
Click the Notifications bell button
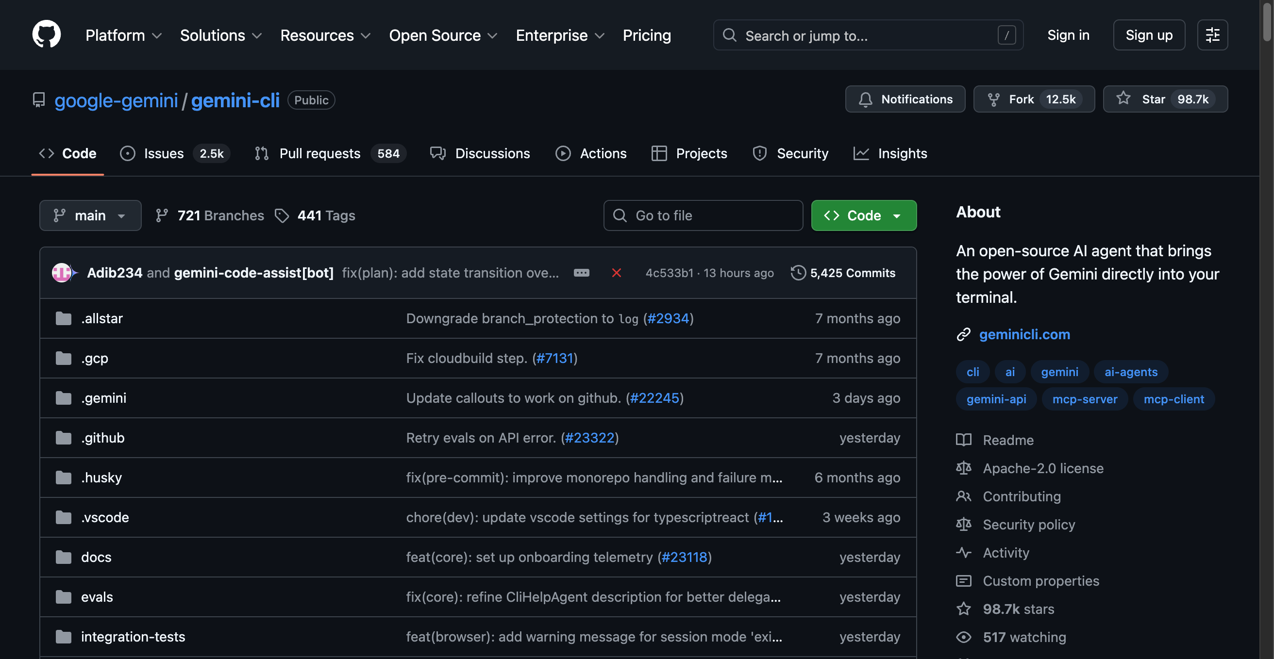905,99
